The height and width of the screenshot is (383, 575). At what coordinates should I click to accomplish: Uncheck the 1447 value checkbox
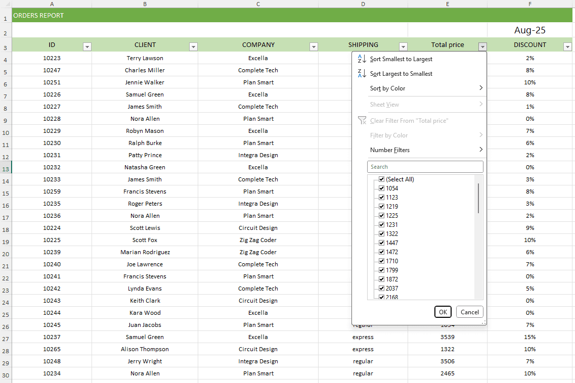(381, 243)
